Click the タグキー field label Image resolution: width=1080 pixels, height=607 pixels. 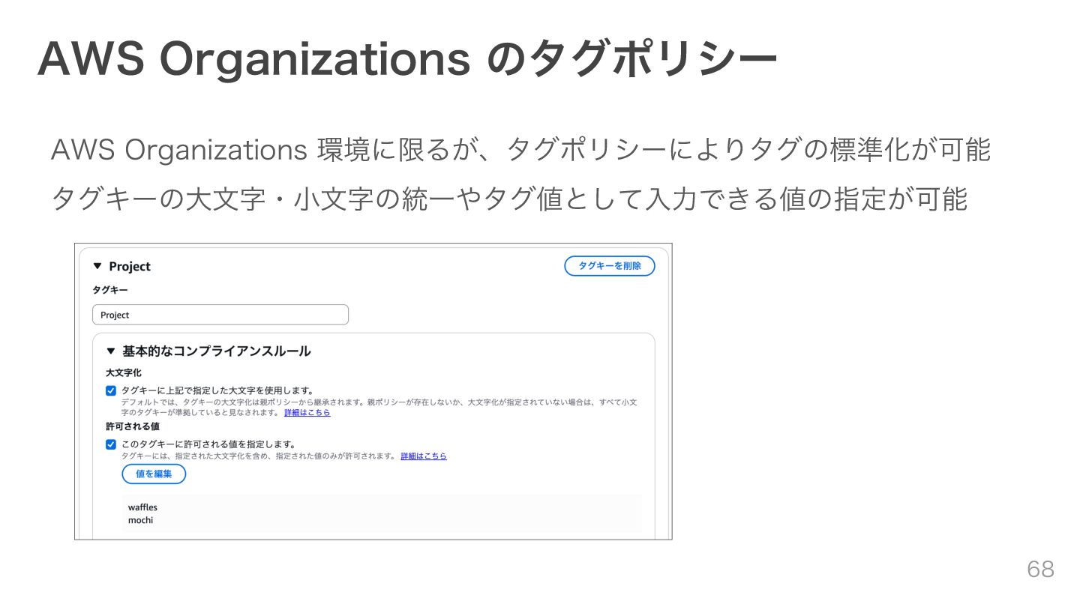(110, 289)
